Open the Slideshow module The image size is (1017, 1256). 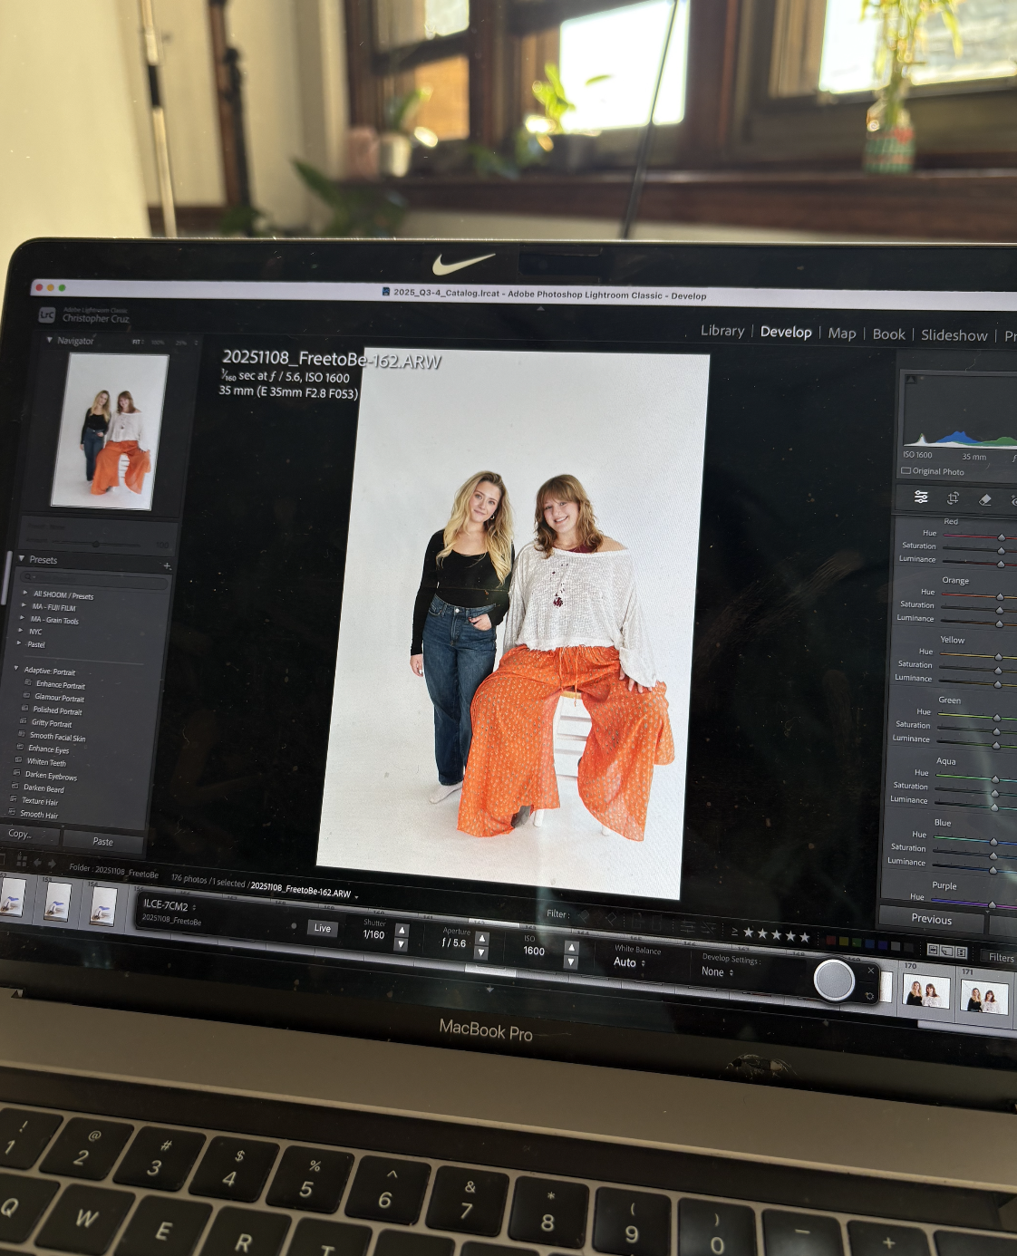point(954,335)
